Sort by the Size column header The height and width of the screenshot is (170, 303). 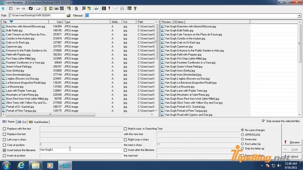point(56,22)
